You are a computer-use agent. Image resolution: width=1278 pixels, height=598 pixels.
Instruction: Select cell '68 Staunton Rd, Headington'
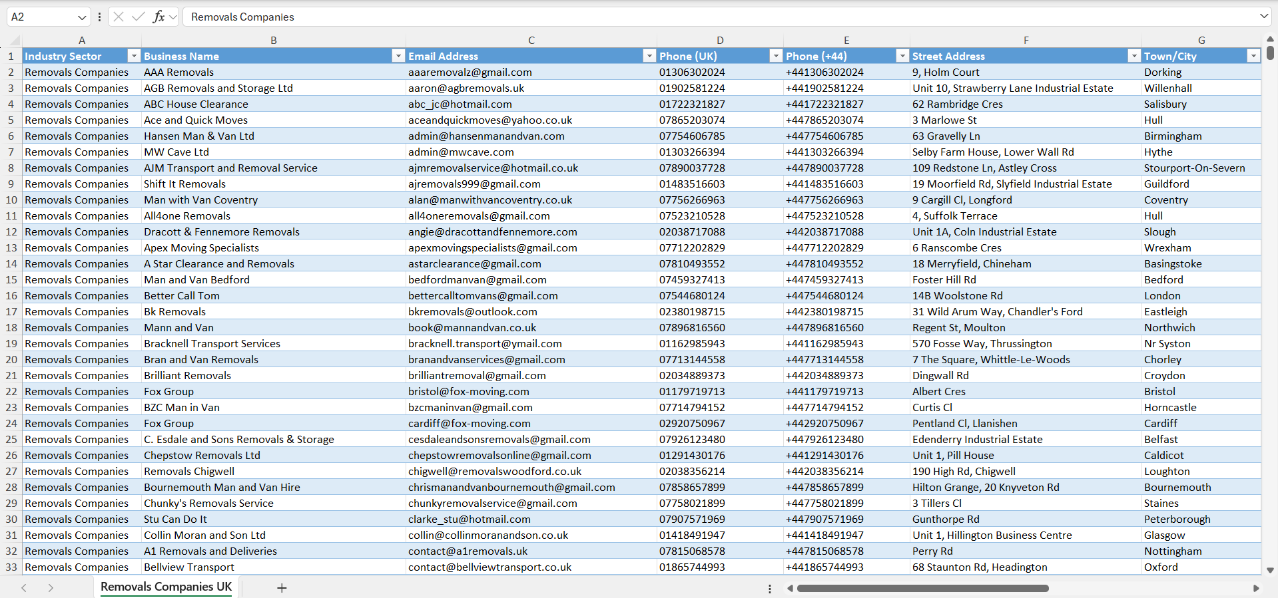1026,567
